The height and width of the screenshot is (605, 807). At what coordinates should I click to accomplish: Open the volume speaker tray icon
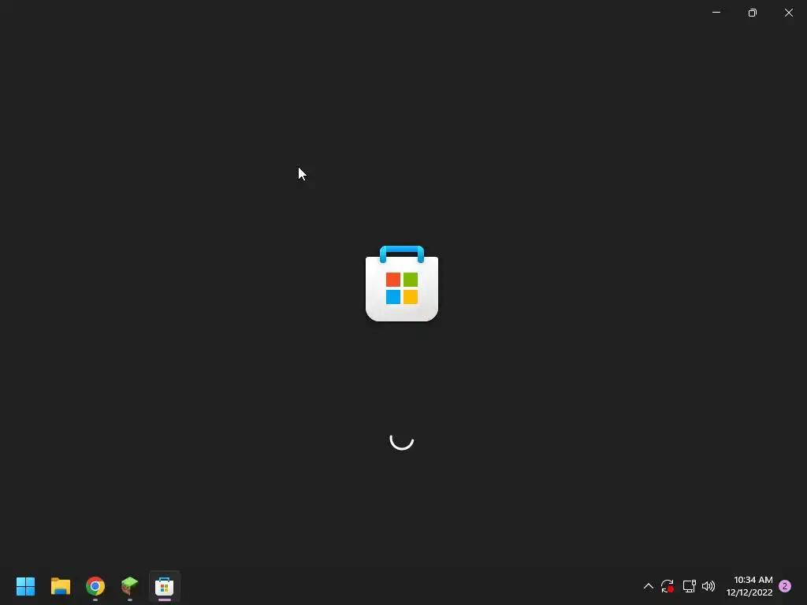(x=708, y=586)
